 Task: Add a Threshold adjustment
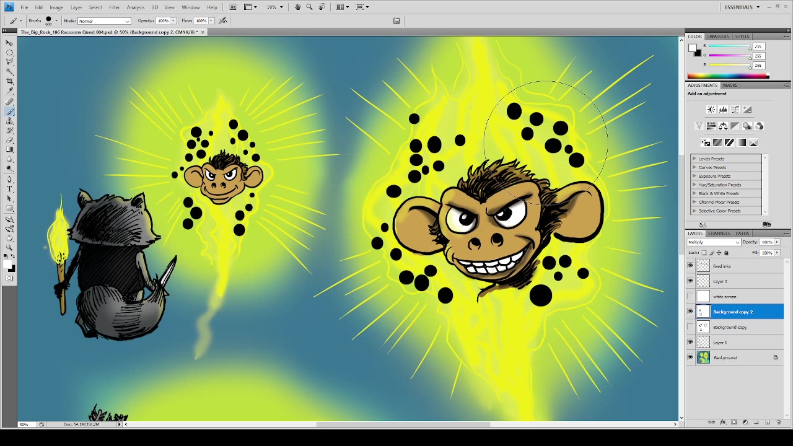point(729,142)
